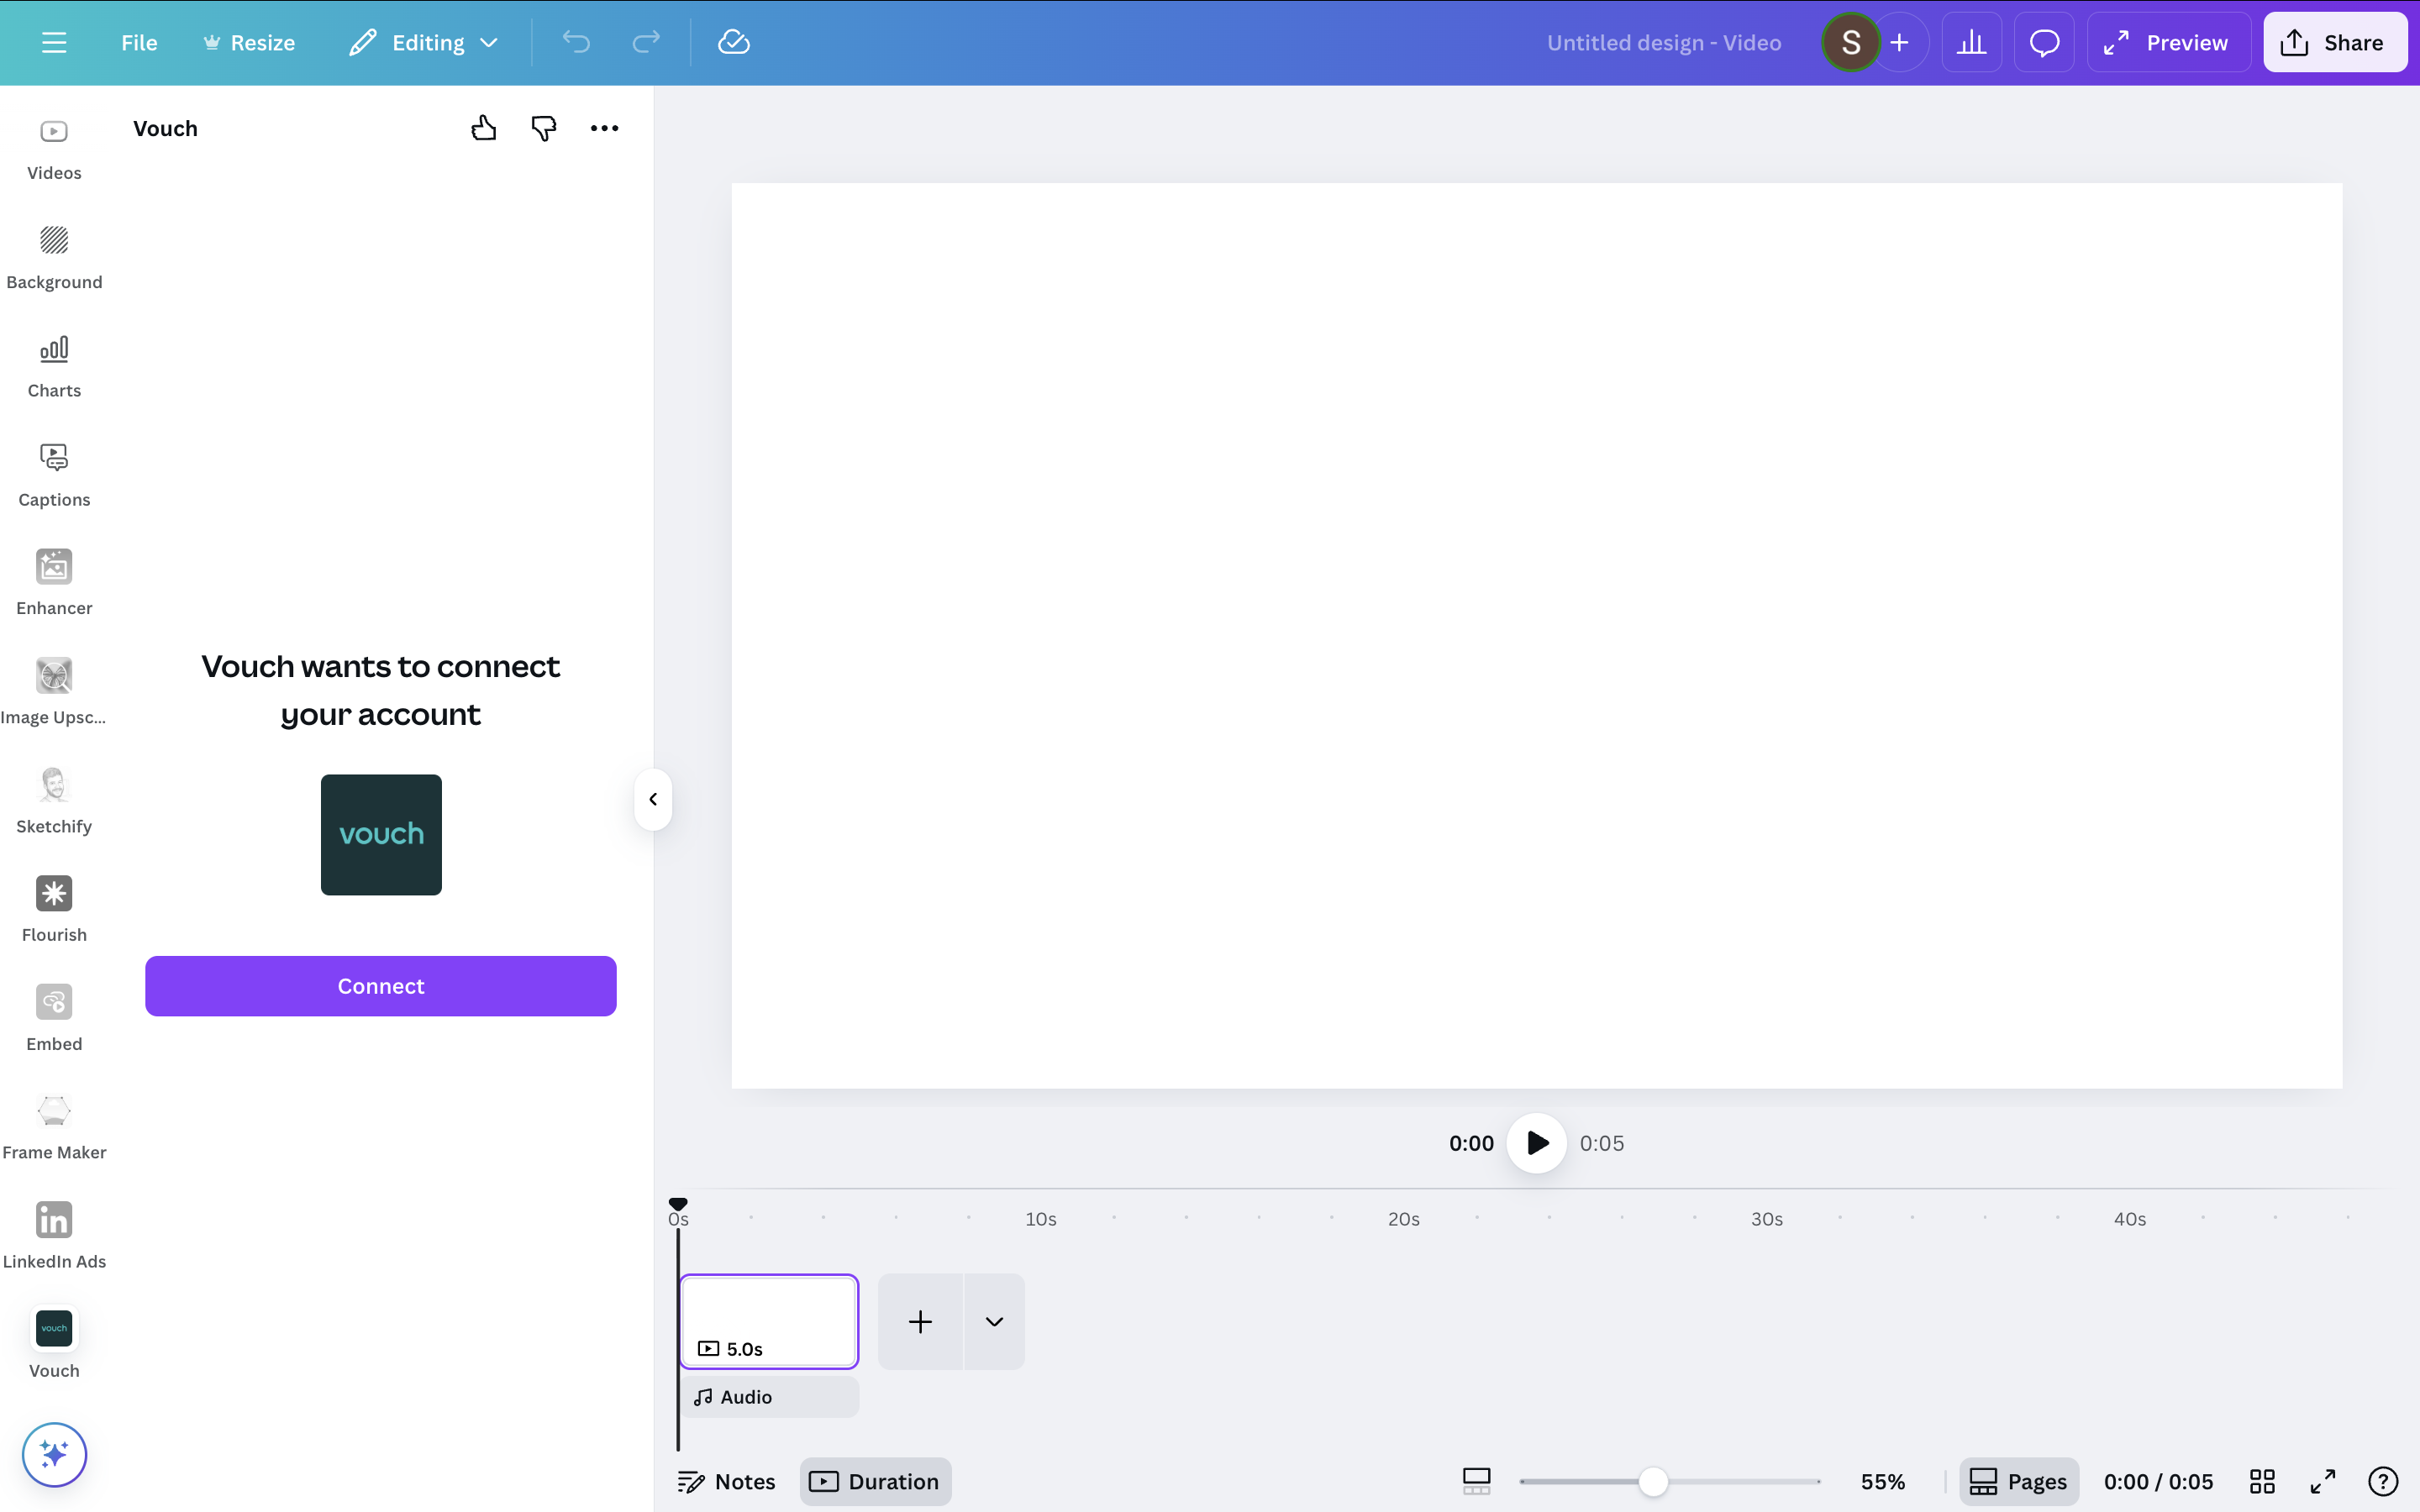
Task: Play the video timeline
Action: click(x=1537, y=1142)
